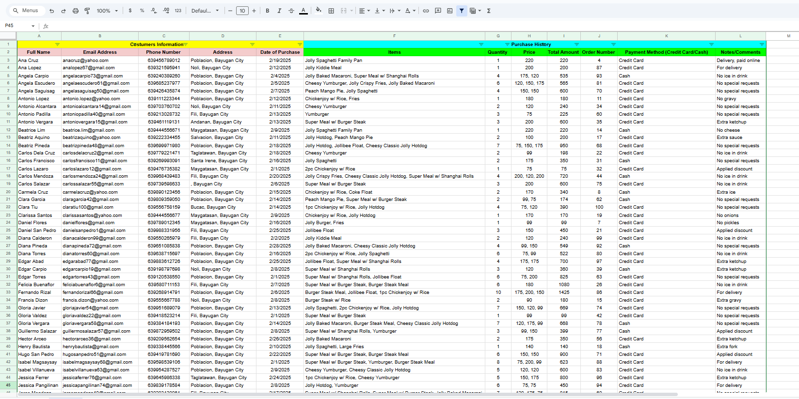
Task: Select the Total Amount header cell
Action: pos(563,52)
